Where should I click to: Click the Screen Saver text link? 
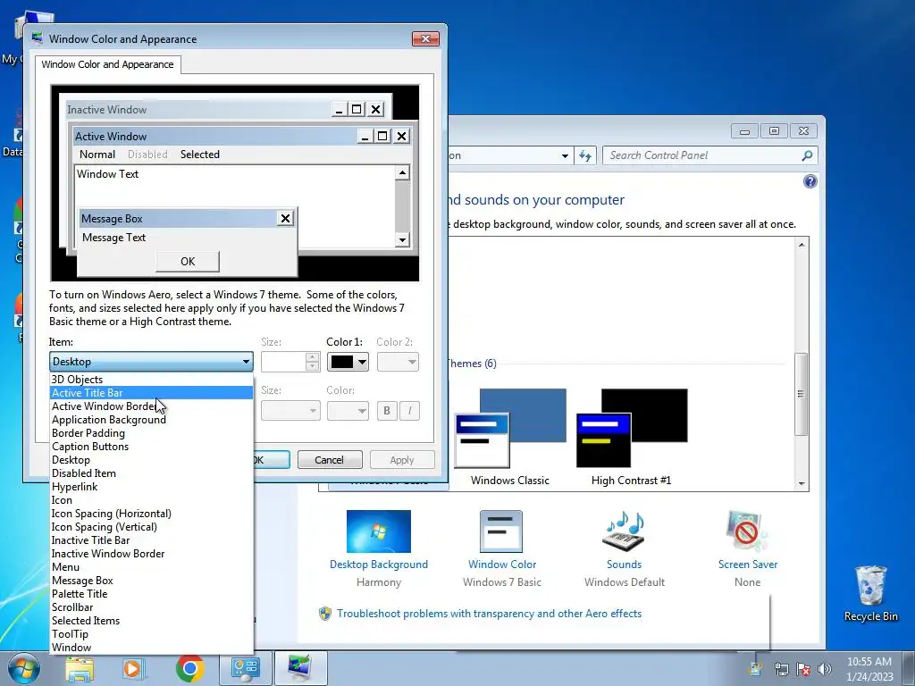coord(748,565)
